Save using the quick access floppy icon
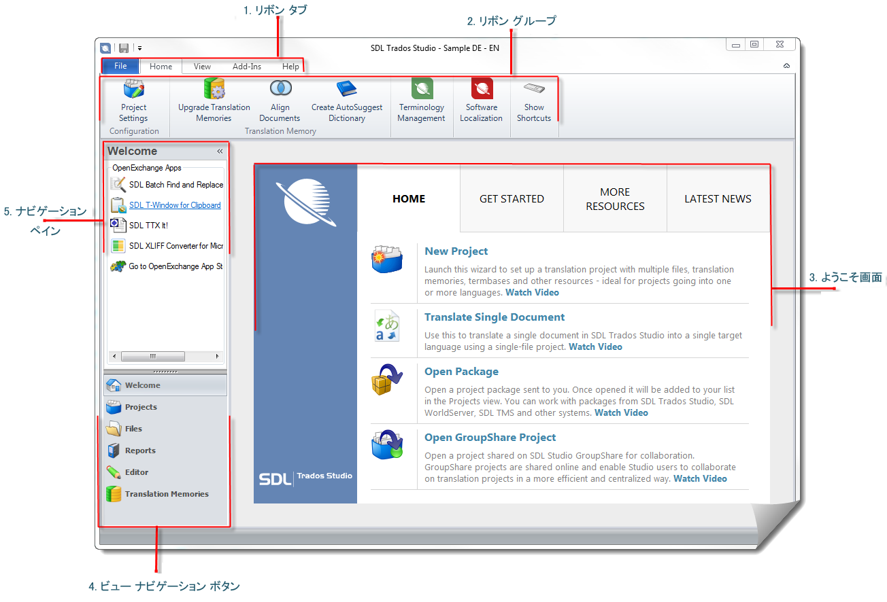Image resolution: width=887 pixels, height=602 pixels. pos(124,48)
